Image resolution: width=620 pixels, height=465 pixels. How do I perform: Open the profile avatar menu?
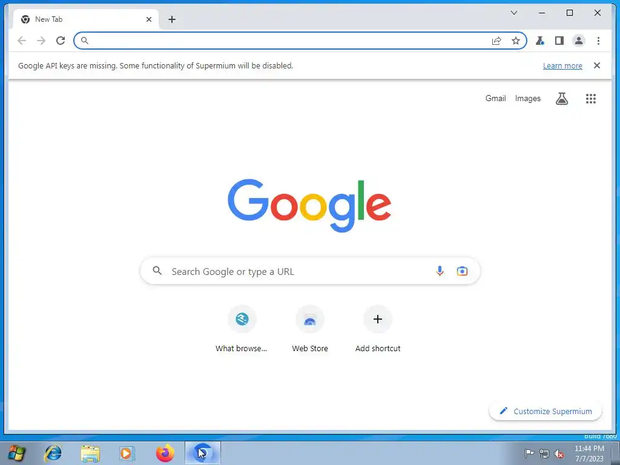pyautogui.click(x=578, y=41)
